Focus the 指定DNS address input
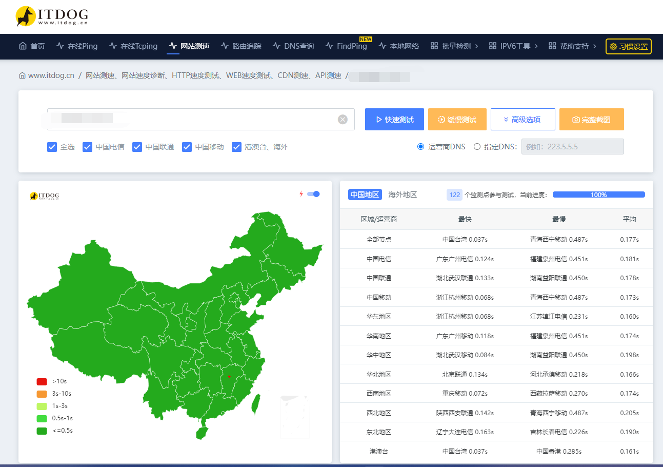Image resolution: width=663 pixels, height=467 pixels. pos(572,146)
